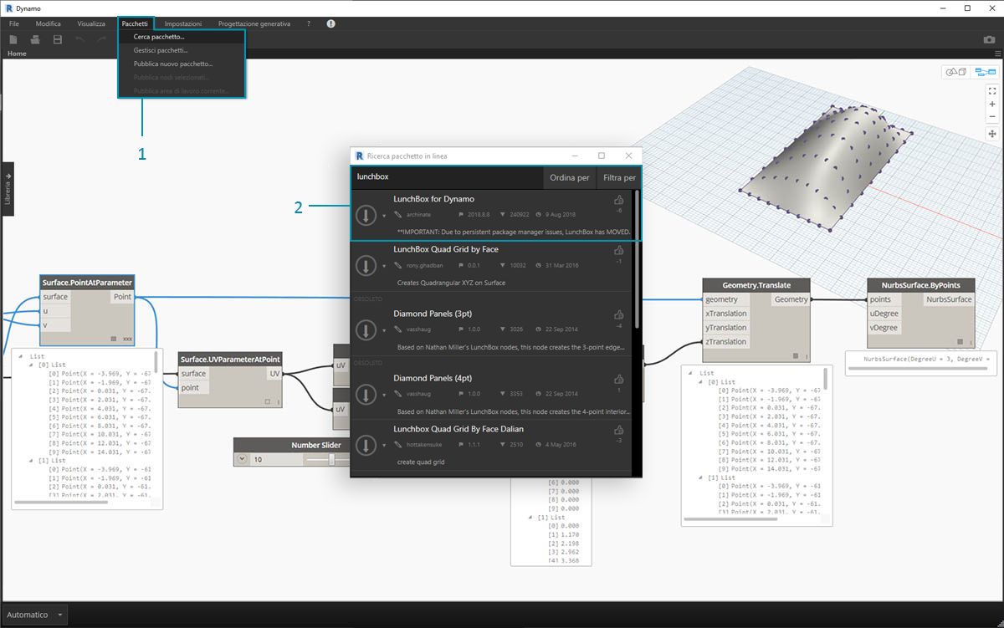
Task: Download Diamond Panels (3pt) package
Action: (366, 329)
